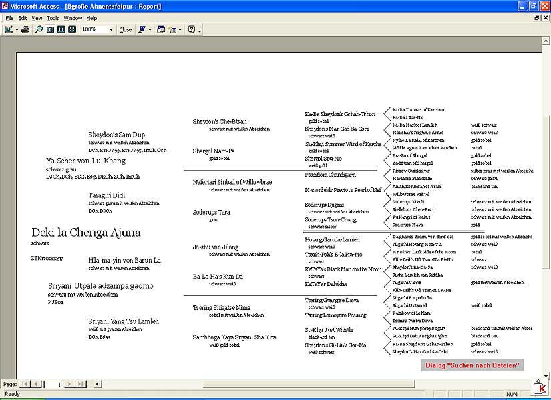Click "KaTaYa's Black Man on the Moon"

343,269
